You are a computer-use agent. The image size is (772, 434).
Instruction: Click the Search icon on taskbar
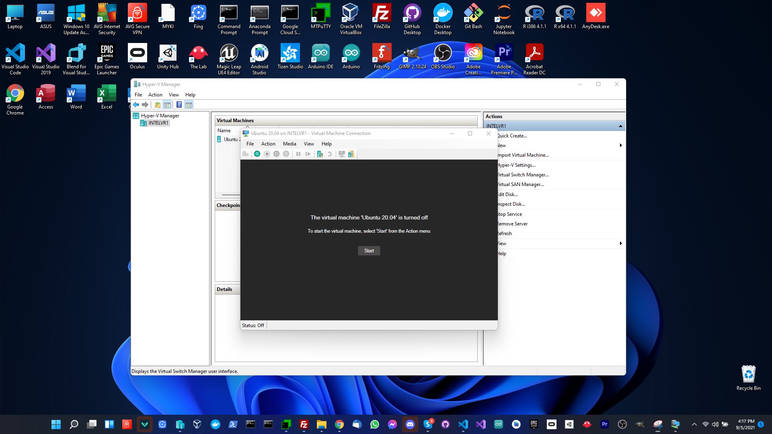point(74,424)
